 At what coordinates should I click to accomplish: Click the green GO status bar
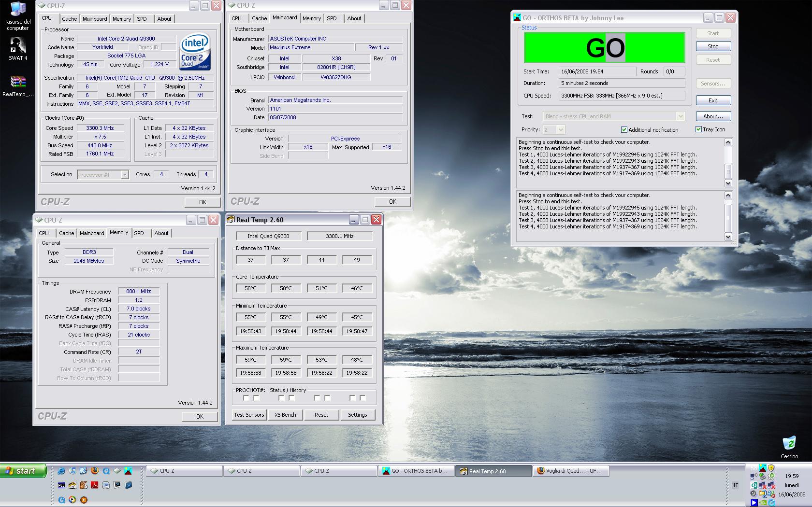coord(605,47)
